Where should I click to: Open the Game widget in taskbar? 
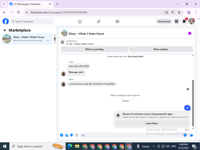pos(143,146)
